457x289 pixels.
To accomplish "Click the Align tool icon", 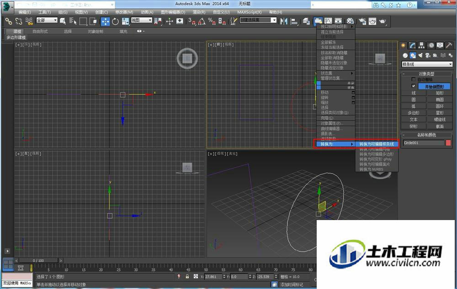I will tap(294, 21).
